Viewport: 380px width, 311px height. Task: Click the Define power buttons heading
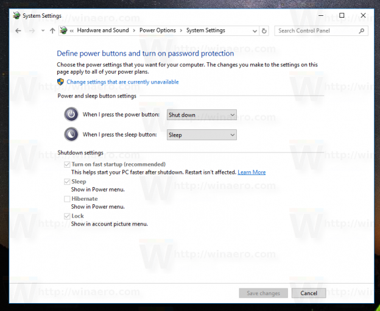click(146, 54)
